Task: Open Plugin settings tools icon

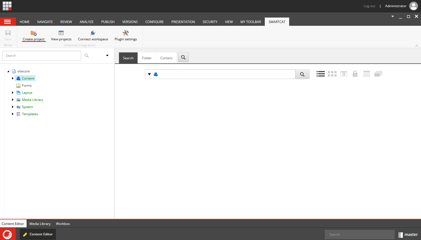Action: [x=126, y=33]
